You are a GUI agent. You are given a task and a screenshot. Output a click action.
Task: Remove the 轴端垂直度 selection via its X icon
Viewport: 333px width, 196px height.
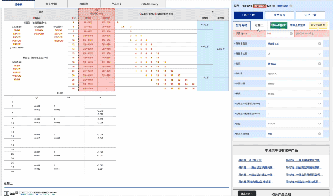(x=319, y=43)
